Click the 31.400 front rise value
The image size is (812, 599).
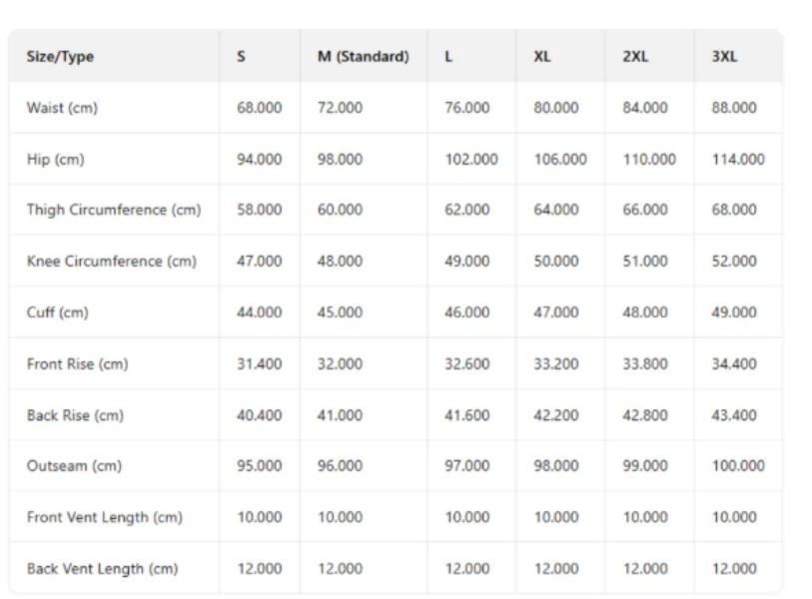(259, 364)
